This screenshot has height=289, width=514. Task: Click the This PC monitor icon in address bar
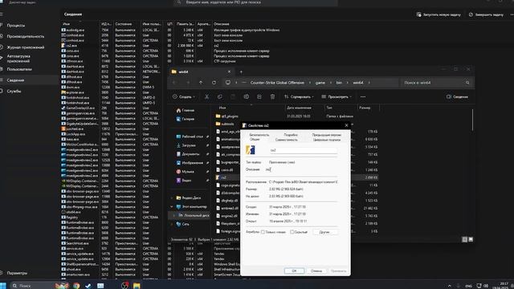coord(228,83)
